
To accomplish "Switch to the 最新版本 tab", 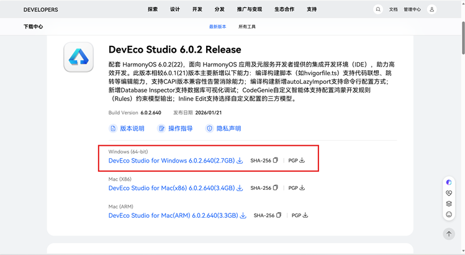I will click(x=218, y=27).
